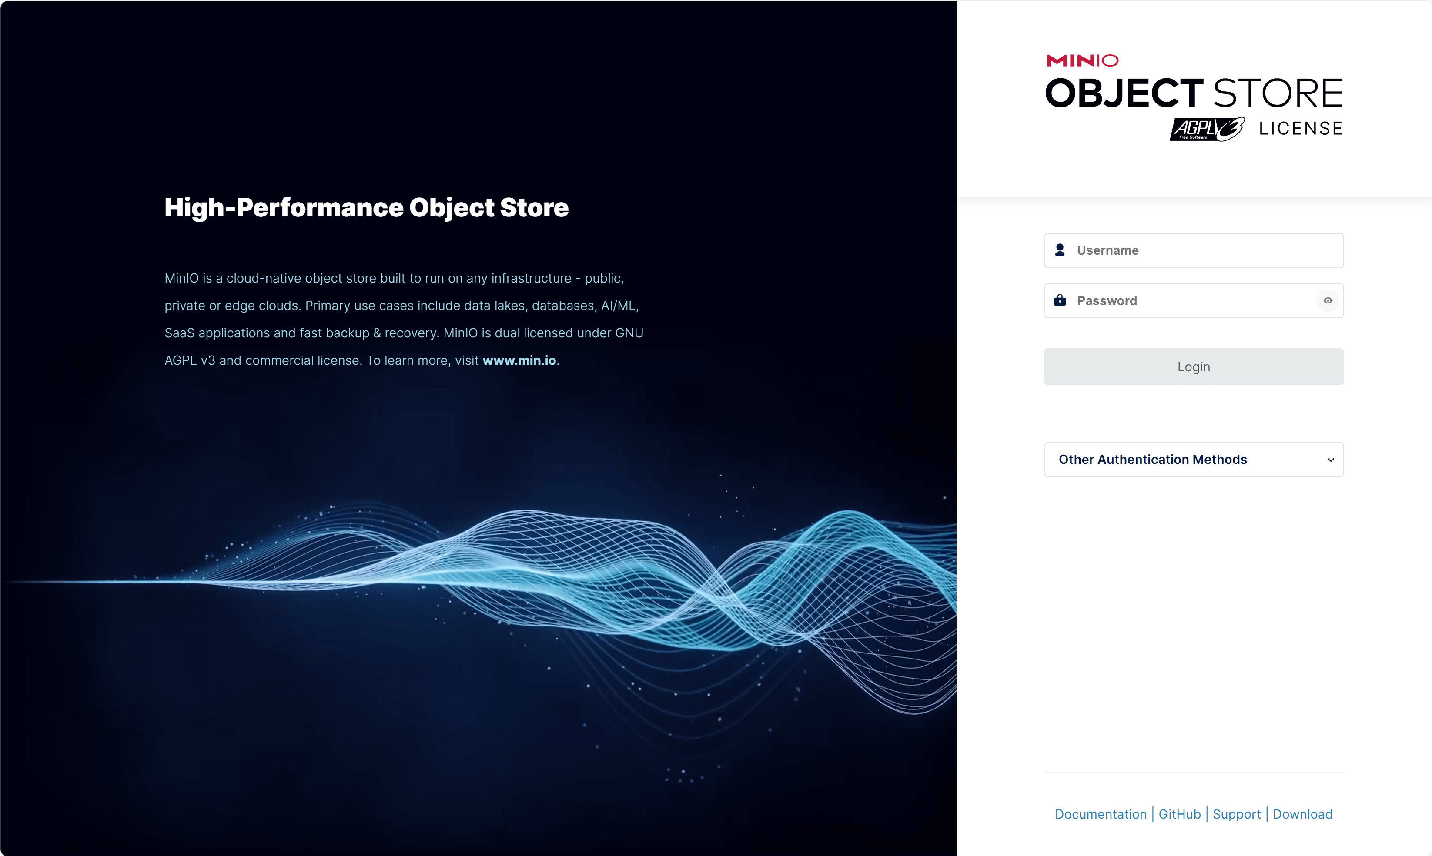
Task: Visit the www.min.io link
Action: point(519,360)
